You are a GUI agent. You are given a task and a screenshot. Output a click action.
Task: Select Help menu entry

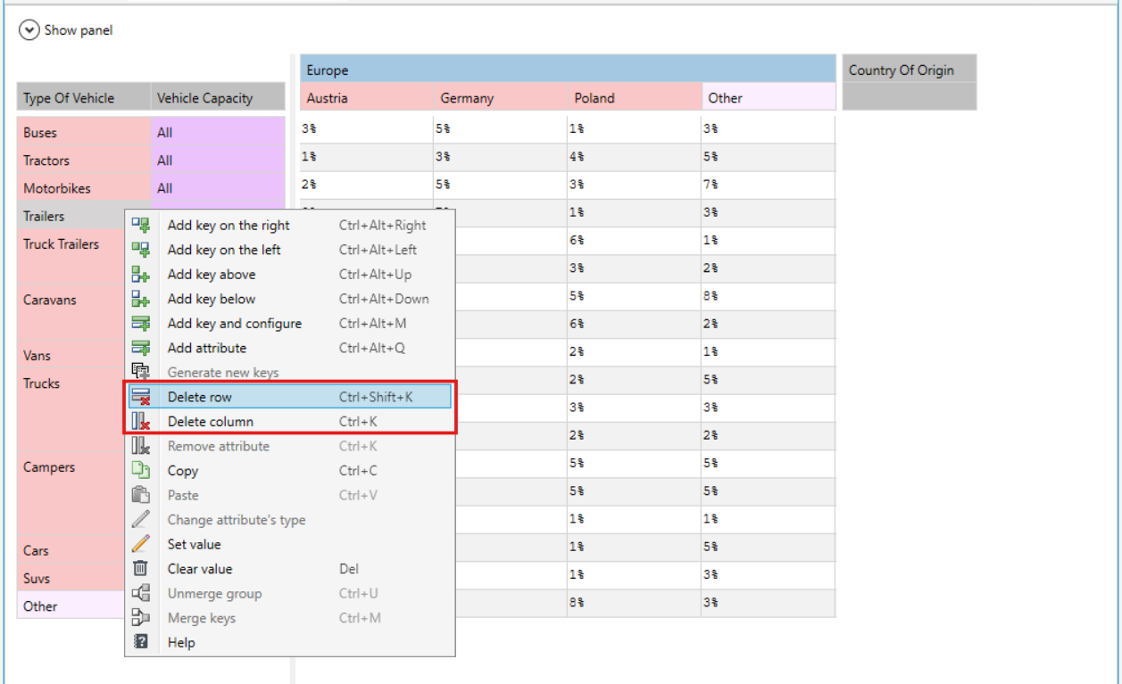pos(289,642)
